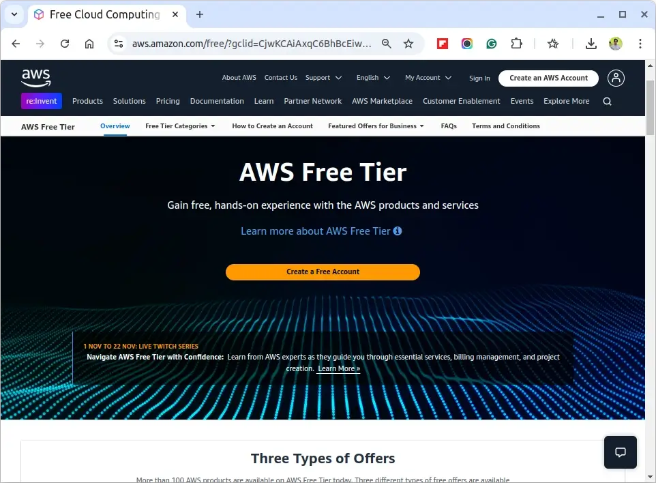Expand the Free Tier Categories menu
The image size is (656, 483).
[180, 126]
